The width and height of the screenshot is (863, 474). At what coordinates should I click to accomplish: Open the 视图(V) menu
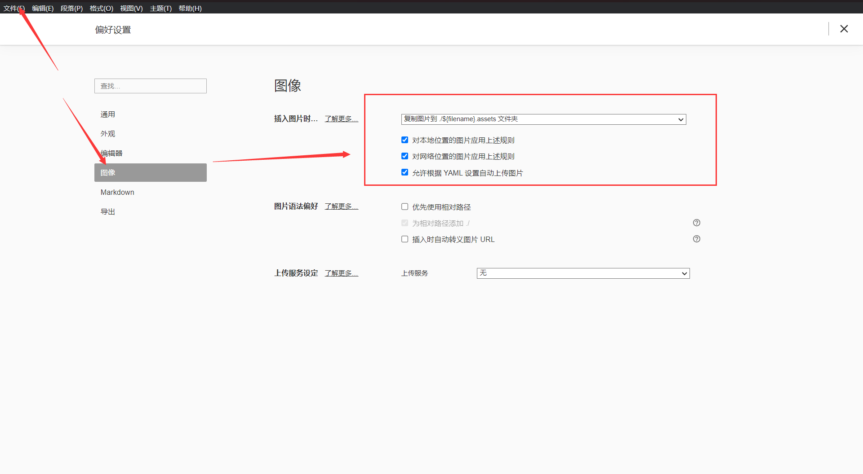point(131,8)
